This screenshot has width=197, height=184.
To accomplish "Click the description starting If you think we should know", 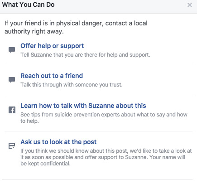I will point(106,157).
